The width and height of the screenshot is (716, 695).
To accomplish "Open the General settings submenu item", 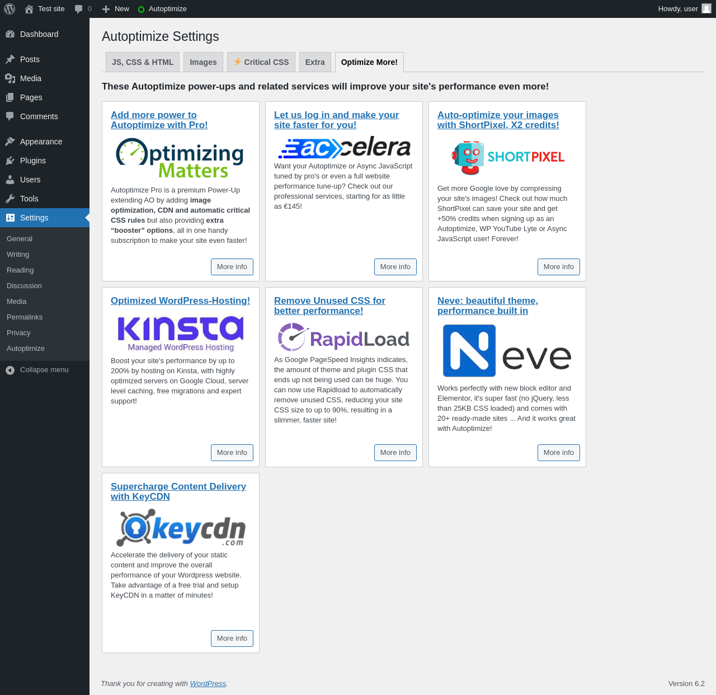I will tap(20, 239).
